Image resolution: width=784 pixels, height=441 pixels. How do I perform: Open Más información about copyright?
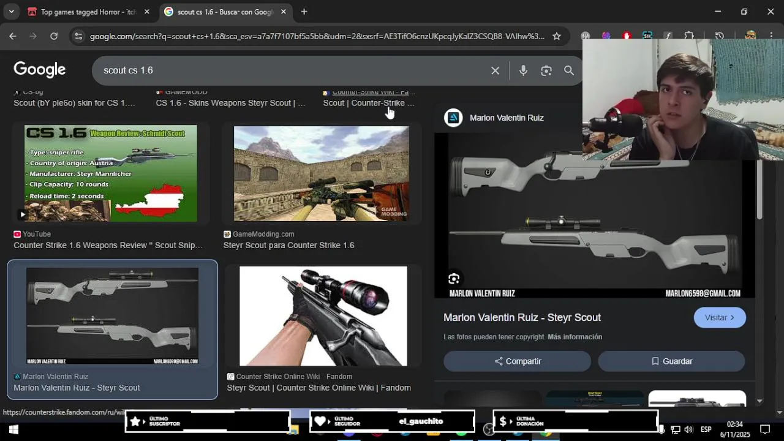click(575, 337)
